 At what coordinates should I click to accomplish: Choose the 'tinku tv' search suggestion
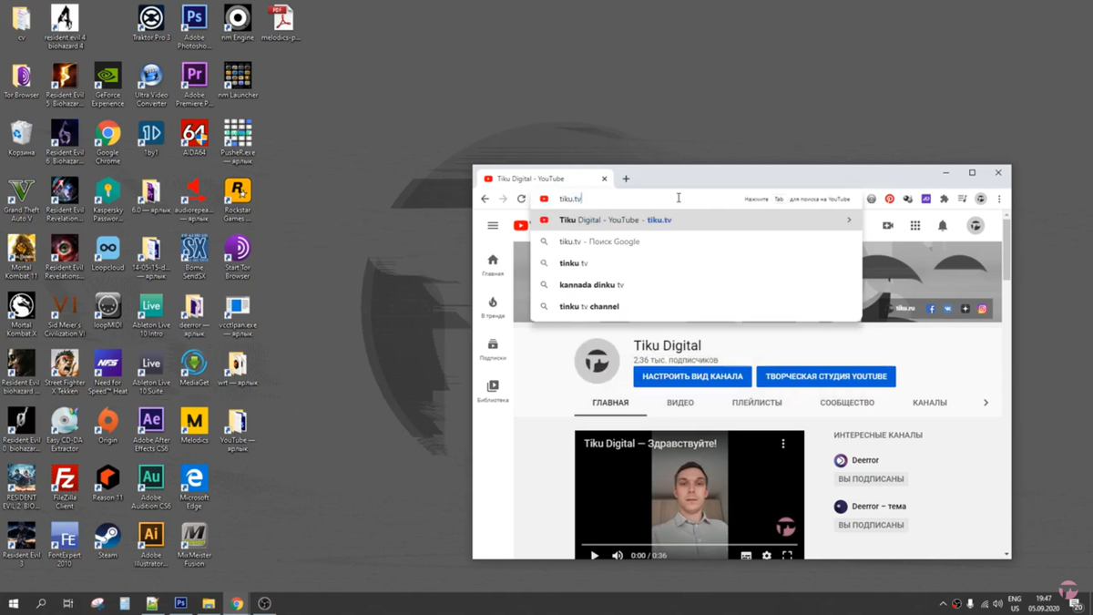[696, 263]
